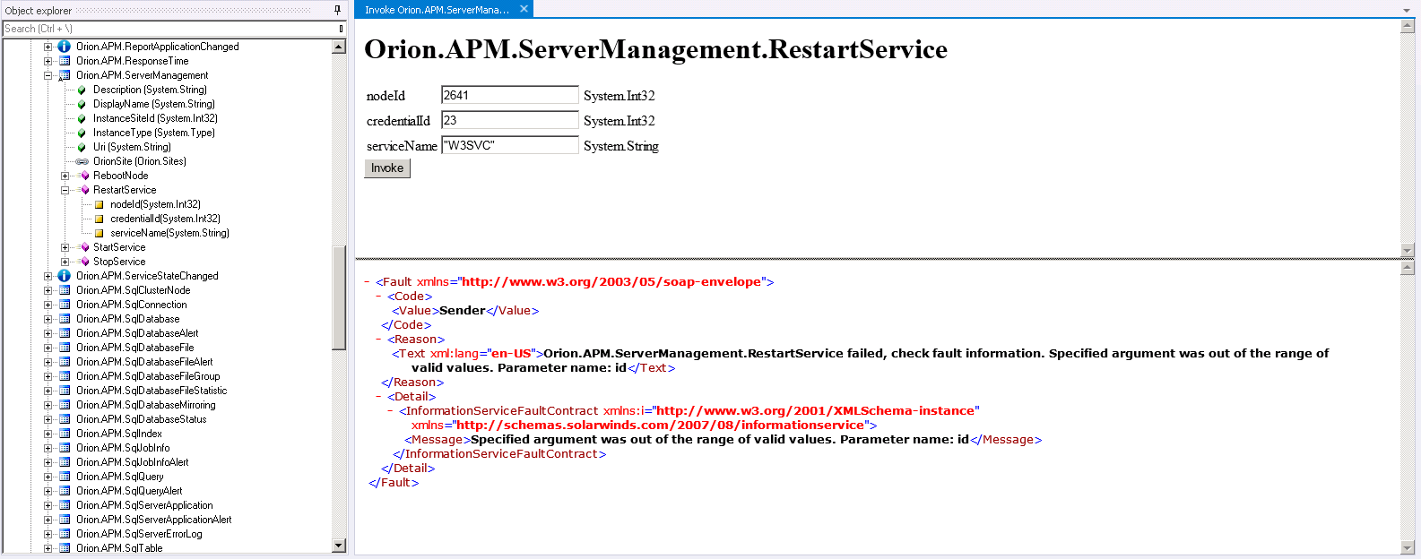Screen dimensions: 1421x559
Task: Click the property icon next to Uri
Action: [82, 147]
